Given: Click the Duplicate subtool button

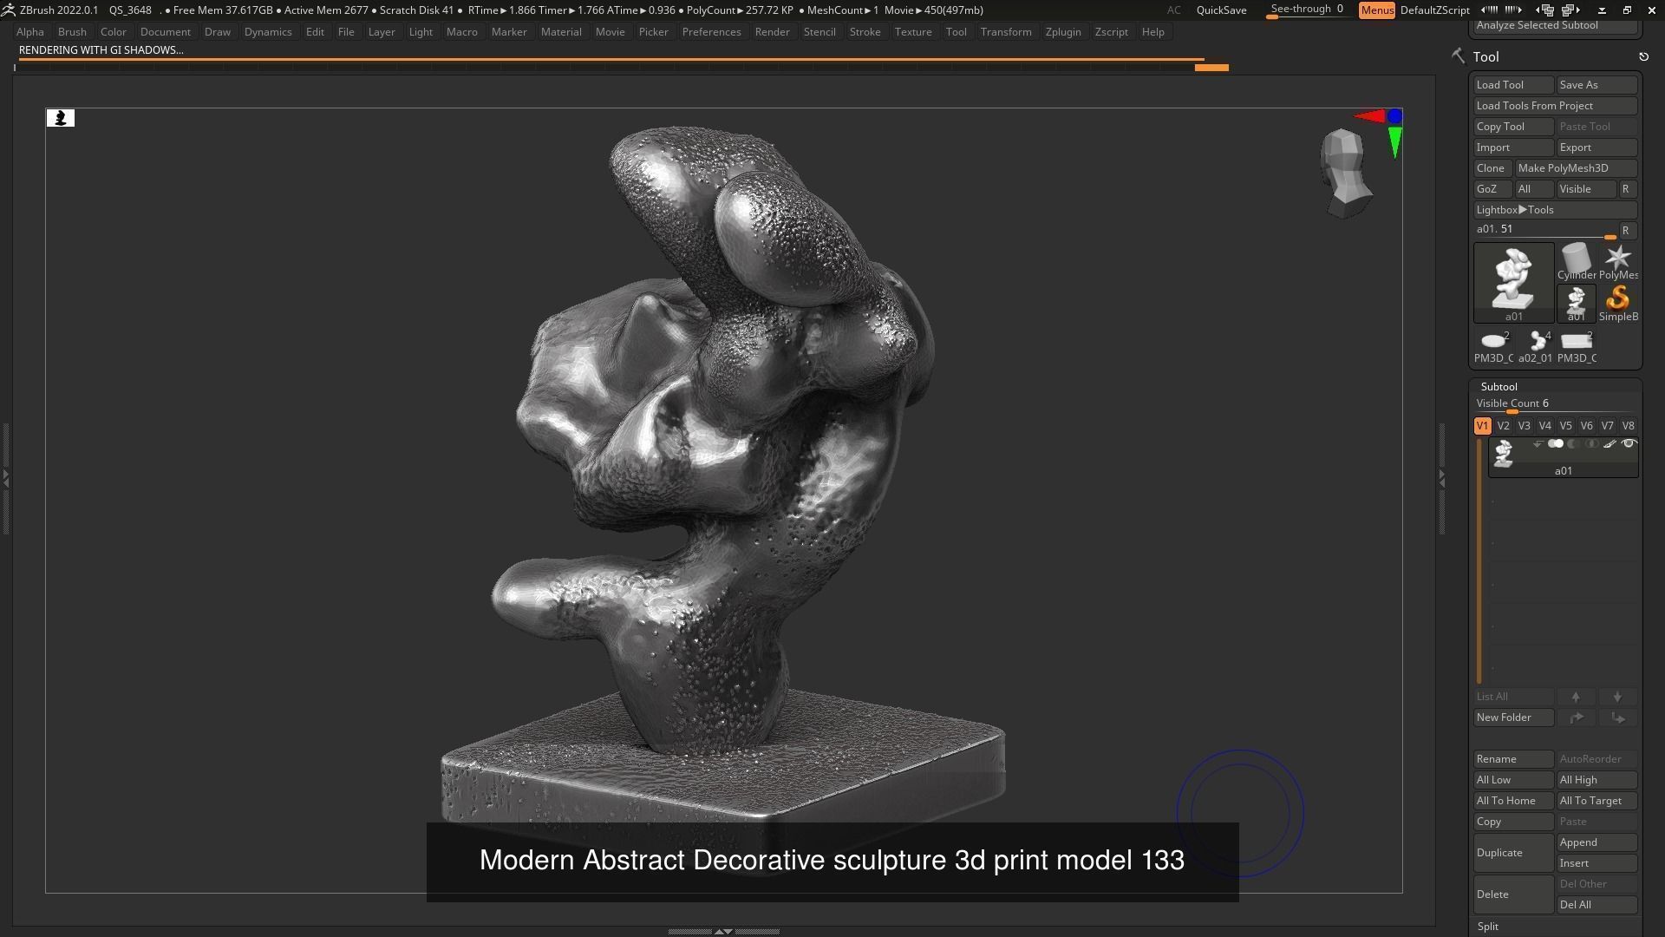Looking at the screenshot, I should pyautogui.click(x=1513, y=853).
